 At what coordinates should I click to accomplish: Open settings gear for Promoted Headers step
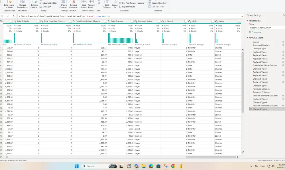coord(283,45)
